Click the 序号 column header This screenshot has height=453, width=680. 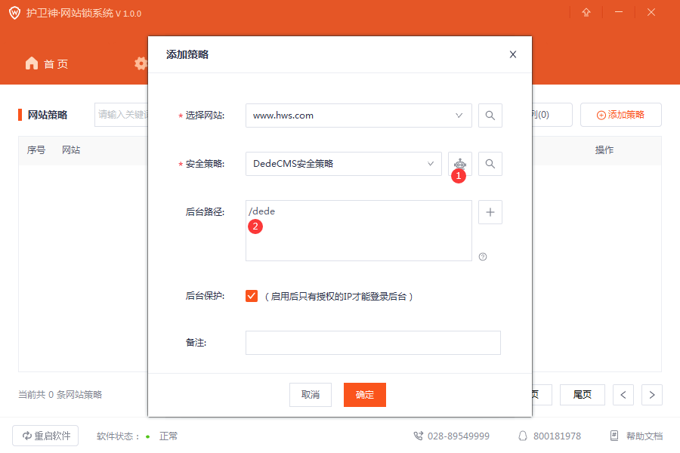(36, 150)
